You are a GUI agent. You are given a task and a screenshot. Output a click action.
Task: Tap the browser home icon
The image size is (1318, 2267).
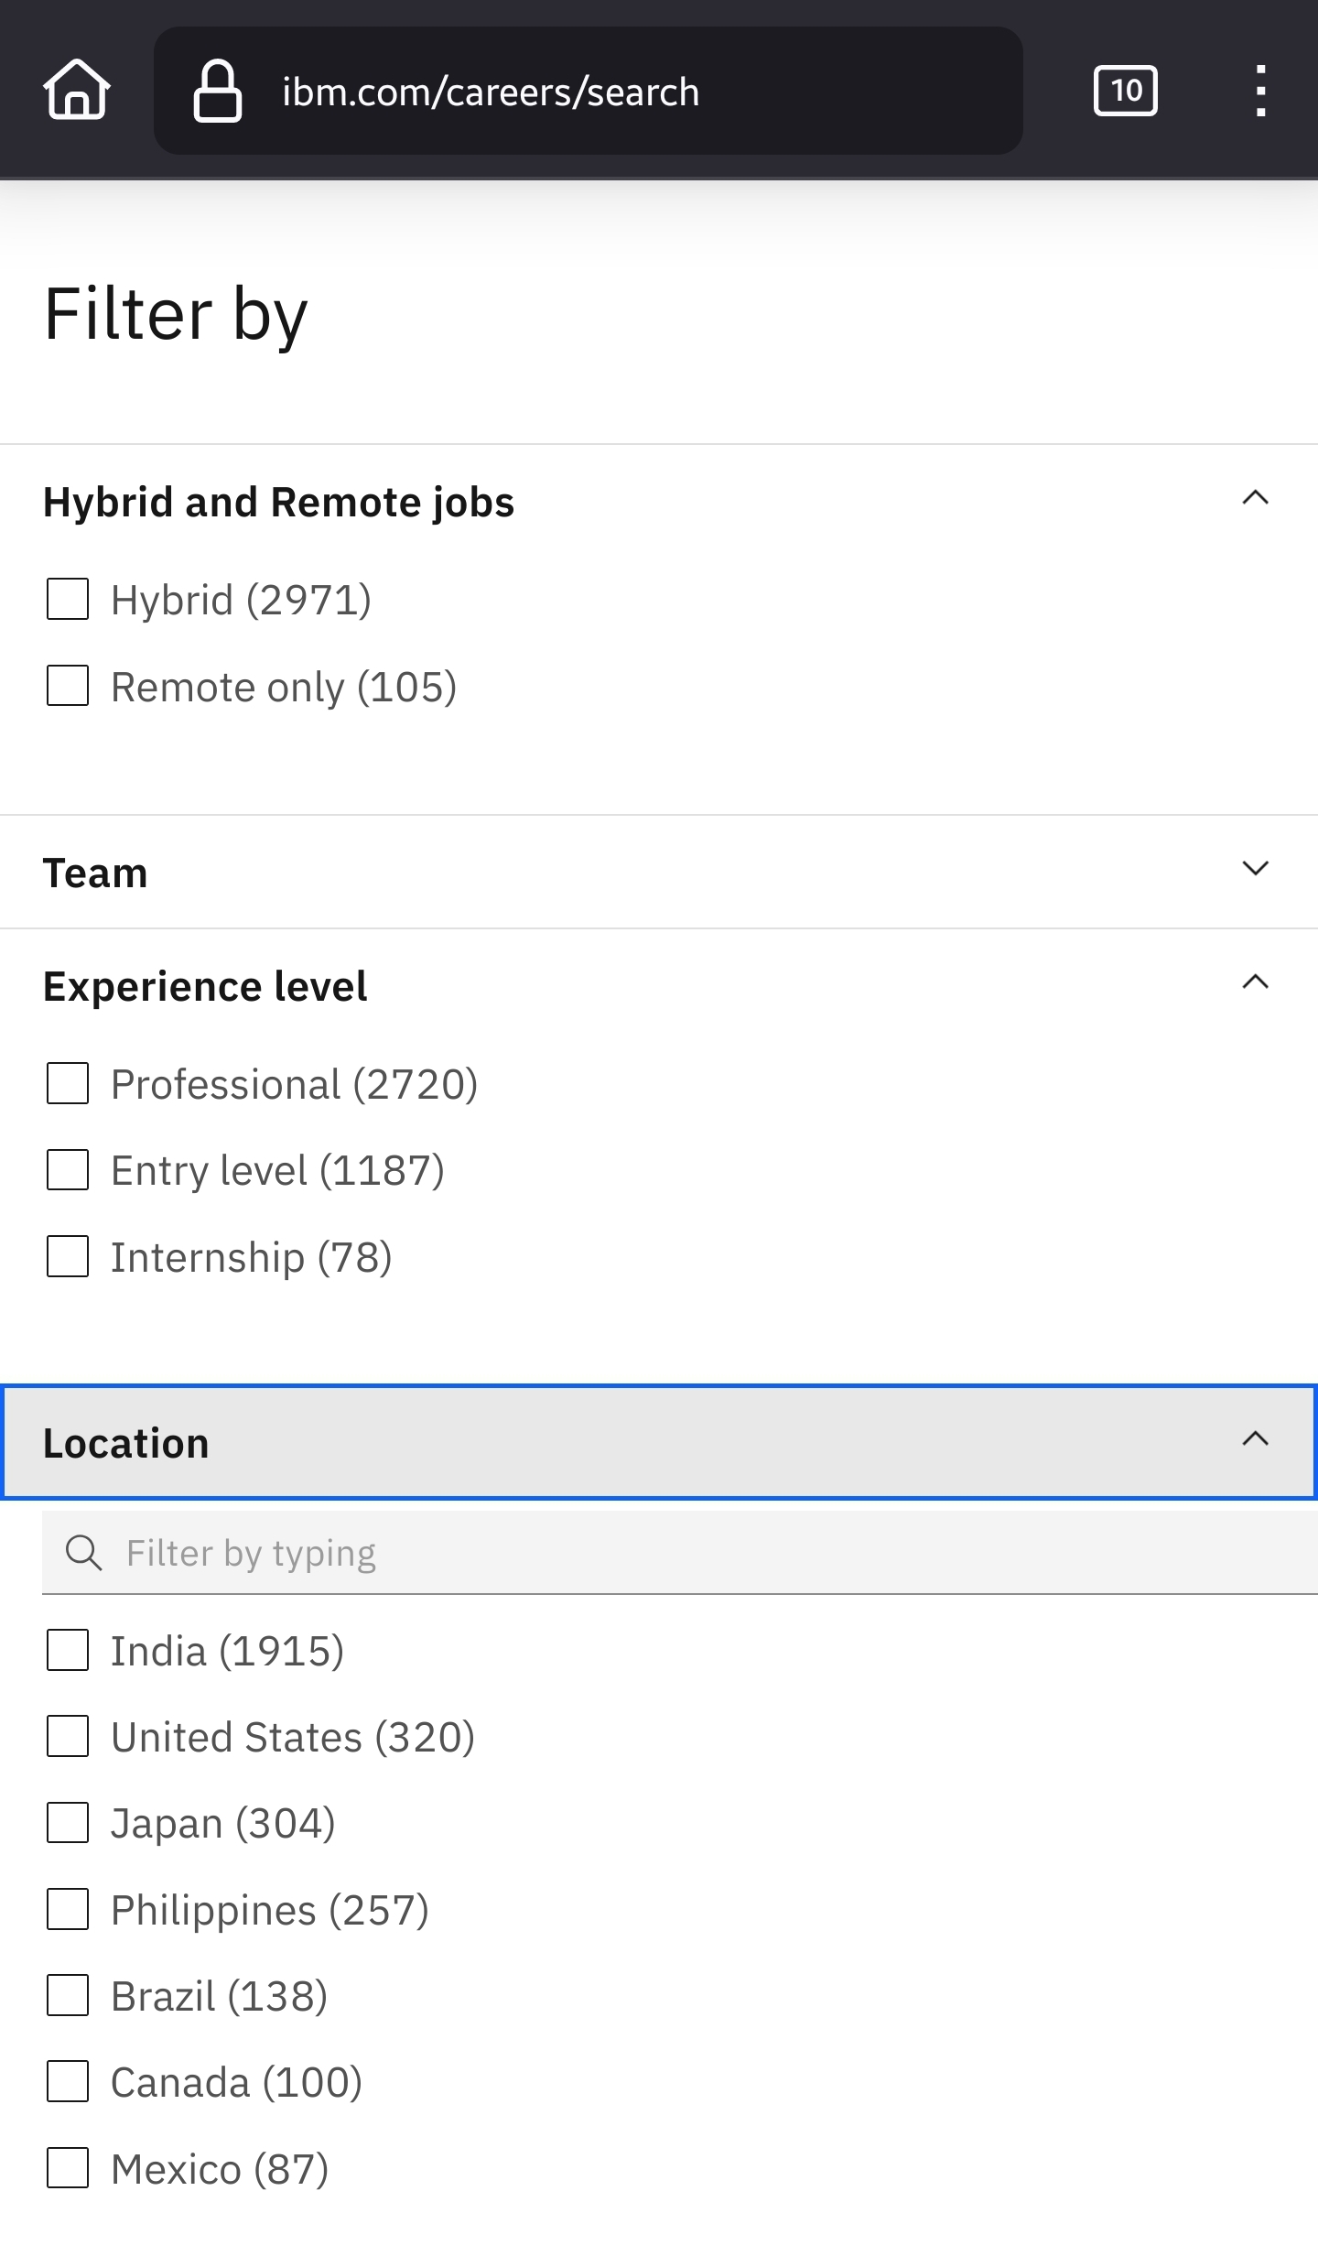pos(77,90)
